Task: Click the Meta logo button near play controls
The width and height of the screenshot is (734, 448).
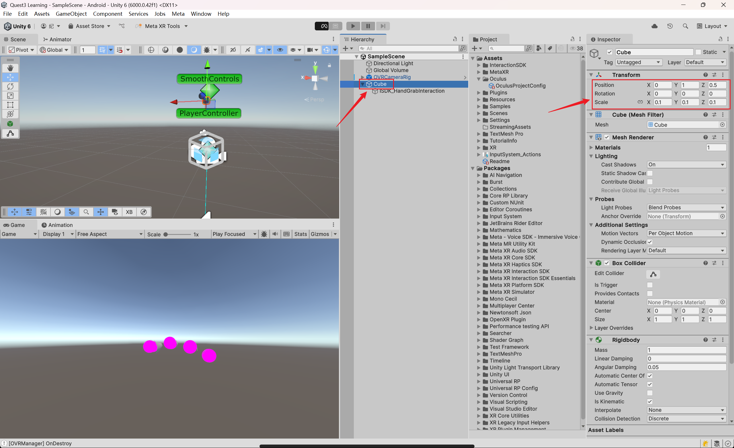Action: tap(322, 26)
